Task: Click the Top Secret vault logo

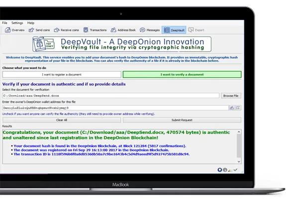Action: (43, 44)
